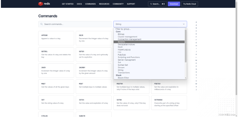Open the COMMUNITY menu

pyautogui.click(x=118, y=4)
